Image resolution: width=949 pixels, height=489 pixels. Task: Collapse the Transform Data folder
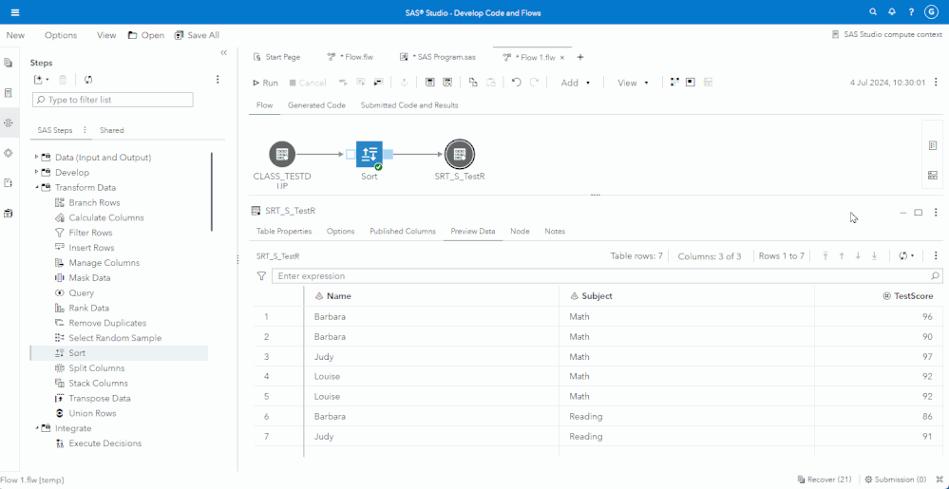point(37,188)
